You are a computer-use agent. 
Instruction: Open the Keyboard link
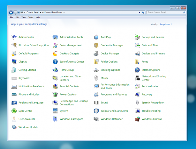click(24, 78)
